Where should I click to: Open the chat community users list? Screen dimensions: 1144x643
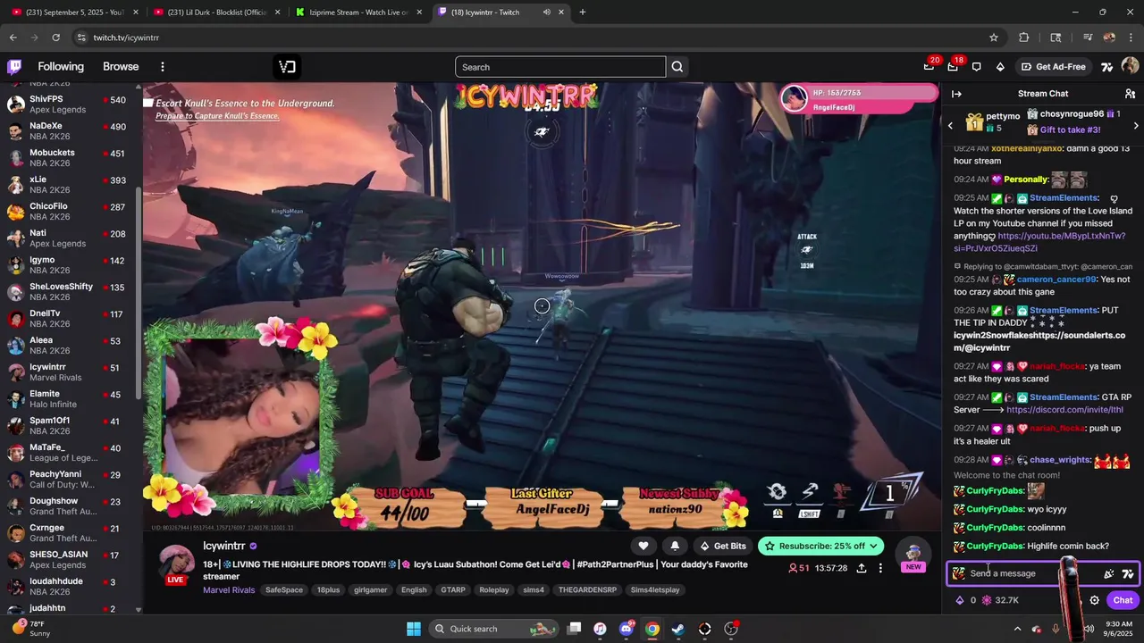click(x=1130, y=94)
